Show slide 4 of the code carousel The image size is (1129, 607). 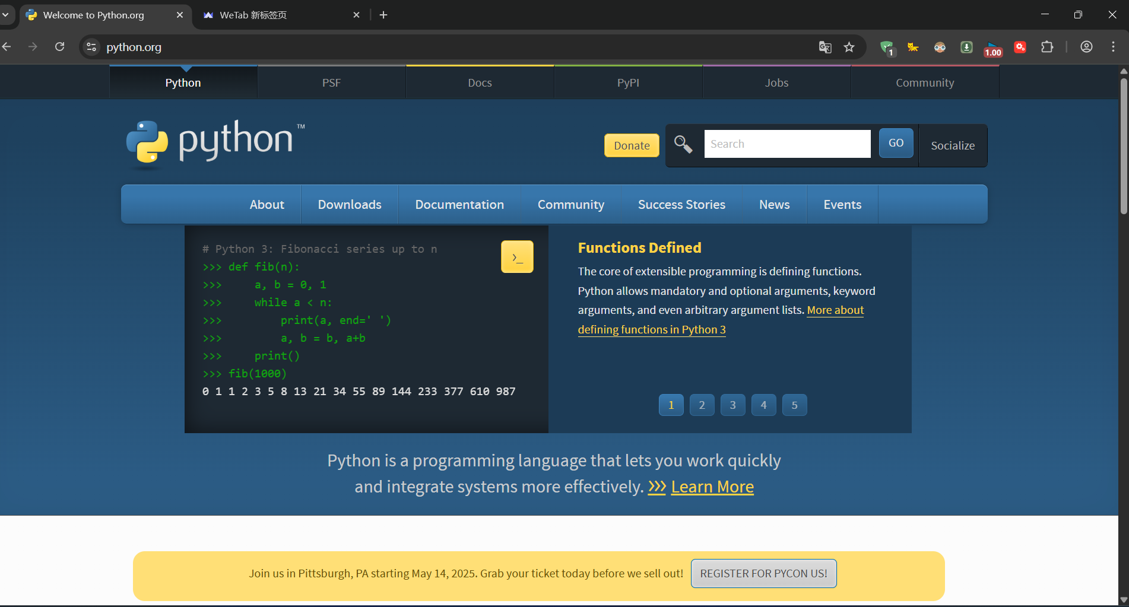pyautogui.click(x=764, y=405)
